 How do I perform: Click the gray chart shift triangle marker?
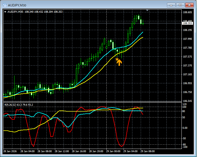coord(147,10)
